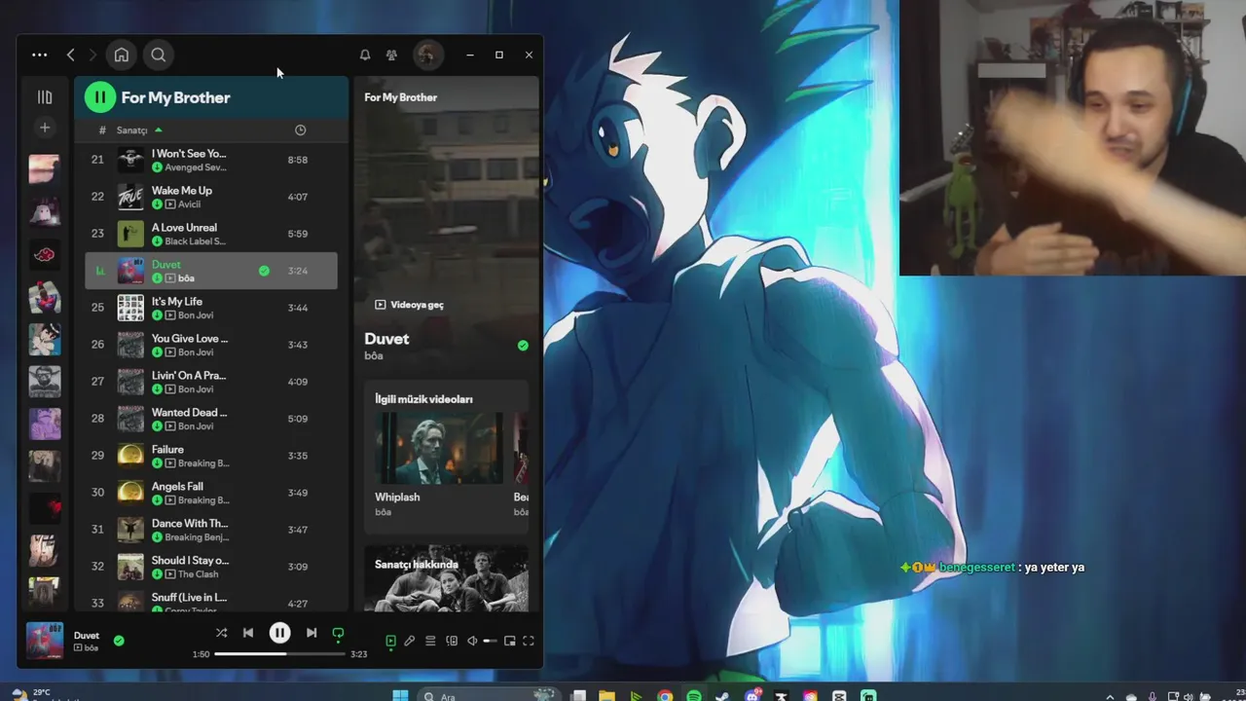Open friend activity icon
Screen dimensions: 1246x701
(391, 55)
